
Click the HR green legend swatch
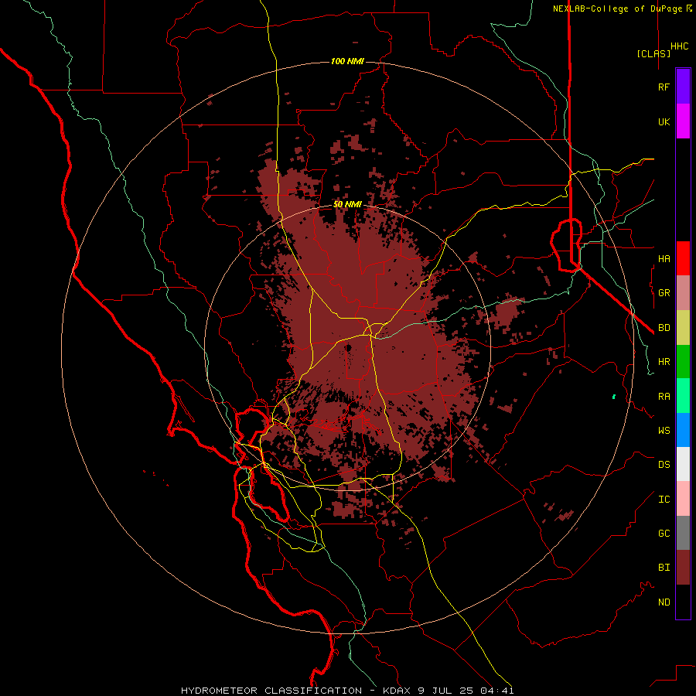(x=683, y=362)
